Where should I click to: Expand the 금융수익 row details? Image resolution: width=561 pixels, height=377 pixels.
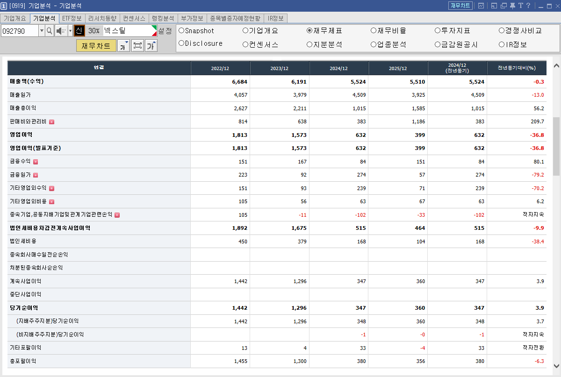coord(36,162)
